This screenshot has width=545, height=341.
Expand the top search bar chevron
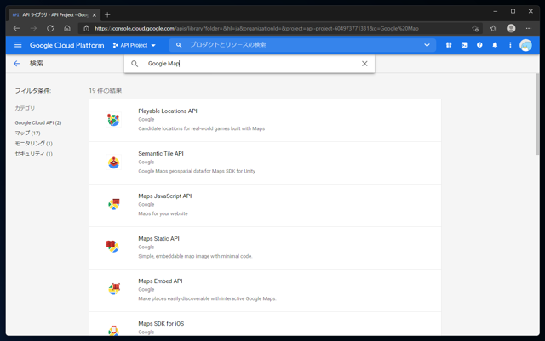[427, 45]
